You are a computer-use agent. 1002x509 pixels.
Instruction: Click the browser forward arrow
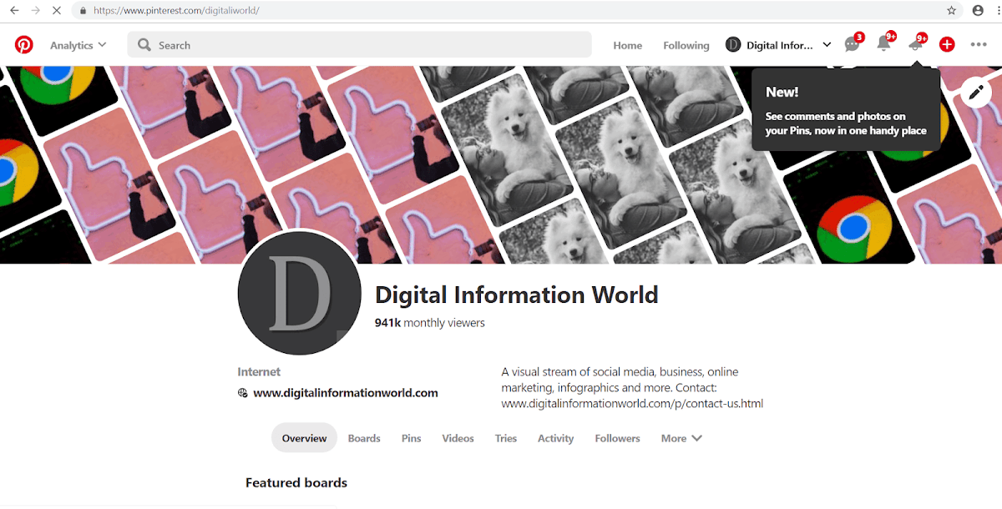pyautogui.click(x=35, y=11)
